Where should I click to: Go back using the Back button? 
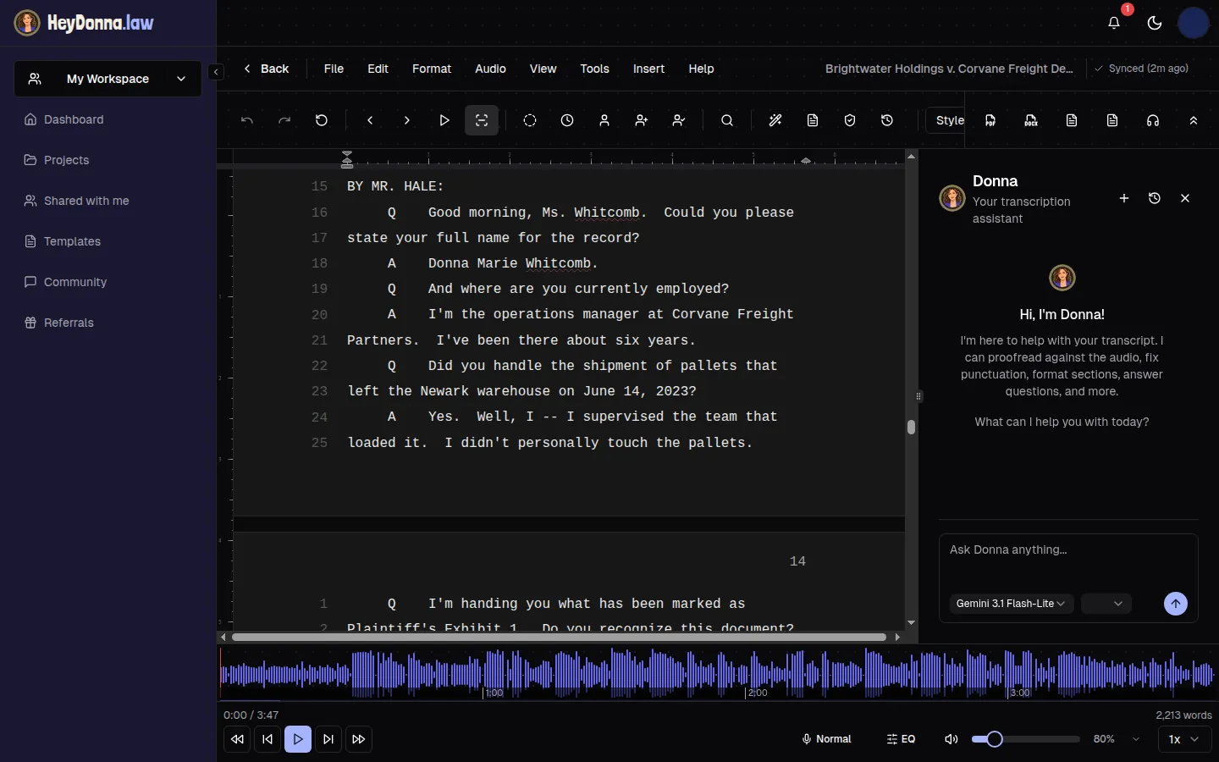[266, 69]
